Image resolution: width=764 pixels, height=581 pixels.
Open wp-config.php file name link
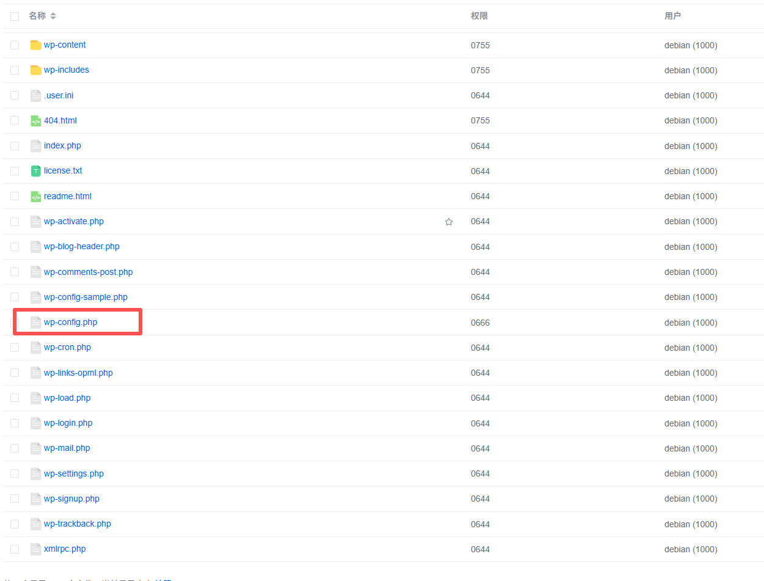click(x=71, y=322)
